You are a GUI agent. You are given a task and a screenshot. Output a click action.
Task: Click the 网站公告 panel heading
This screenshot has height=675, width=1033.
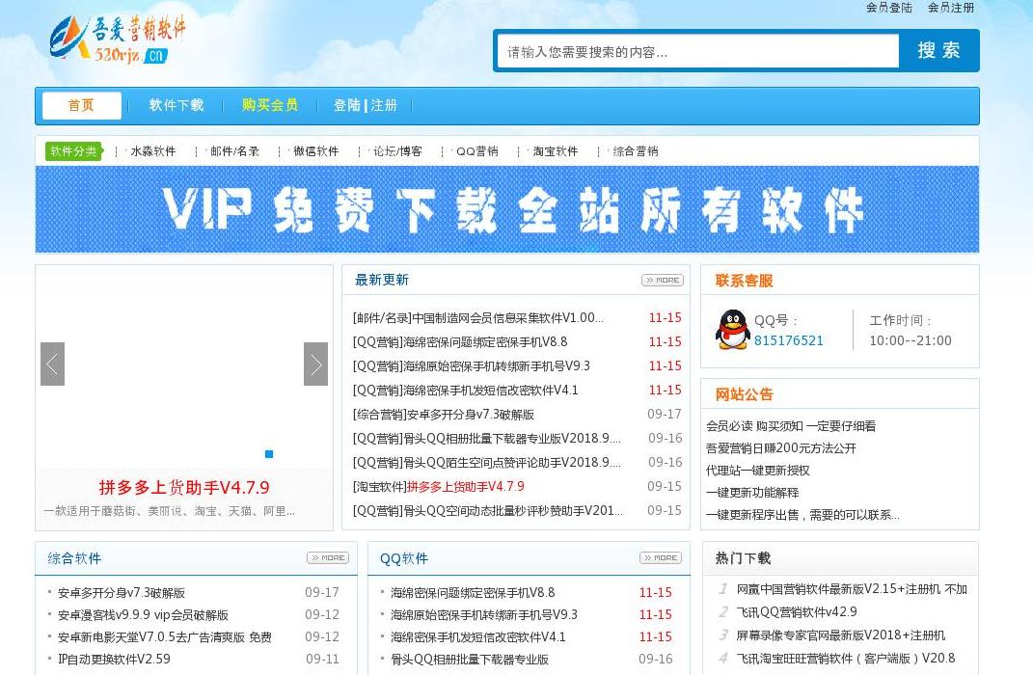coord(744,394)
